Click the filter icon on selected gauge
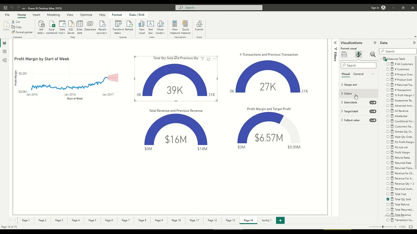417x234 pixels. (x=202, y=59)
